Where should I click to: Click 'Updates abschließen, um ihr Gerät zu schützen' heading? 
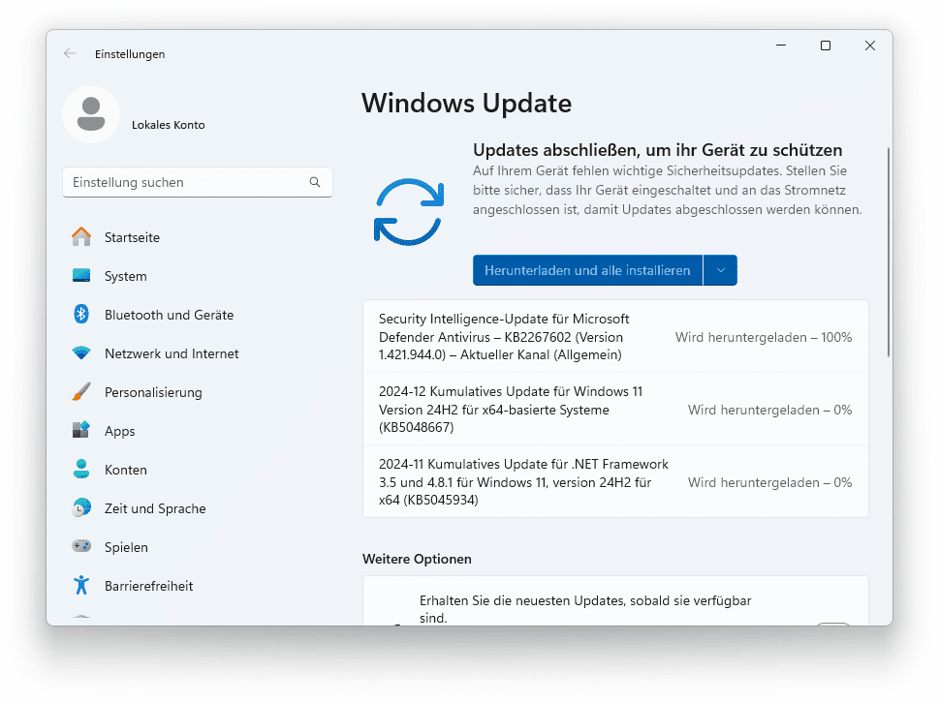tap(658, 149)
